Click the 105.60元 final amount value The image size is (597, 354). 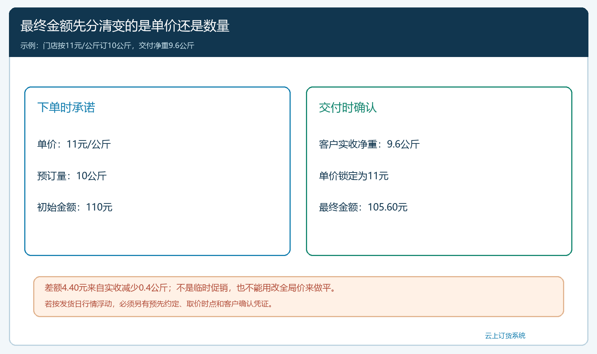point(388,207)
